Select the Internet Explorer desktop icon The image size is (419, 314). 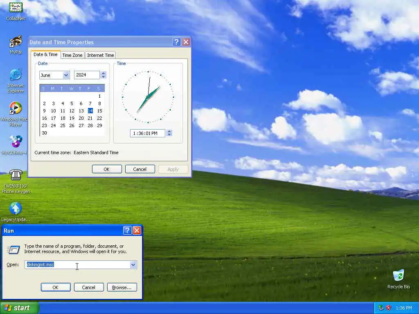(x=16, y=81)
